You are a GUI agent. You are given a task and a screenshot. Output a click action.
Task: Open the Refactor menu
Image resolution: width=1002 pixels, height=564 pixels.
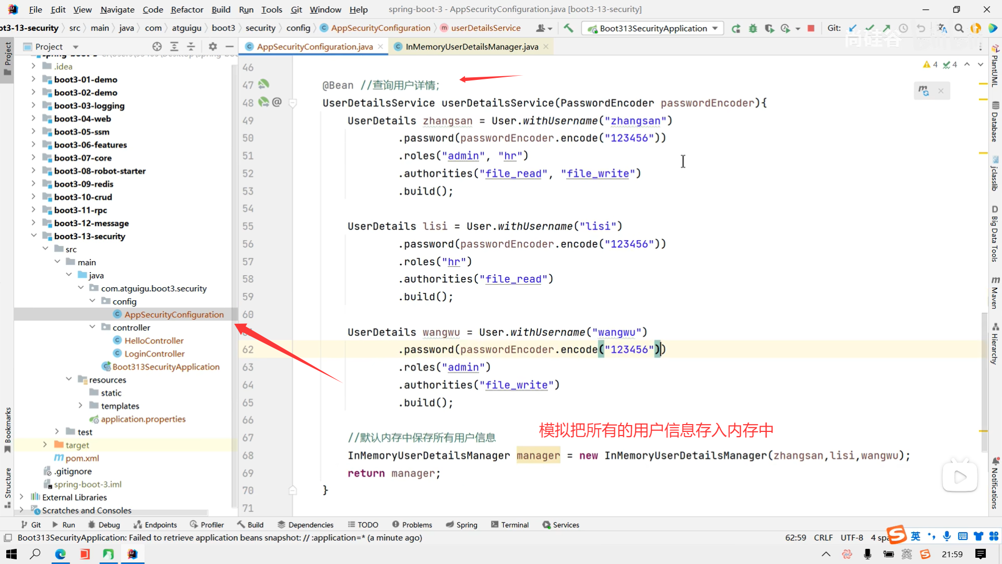tap(187, 9)
